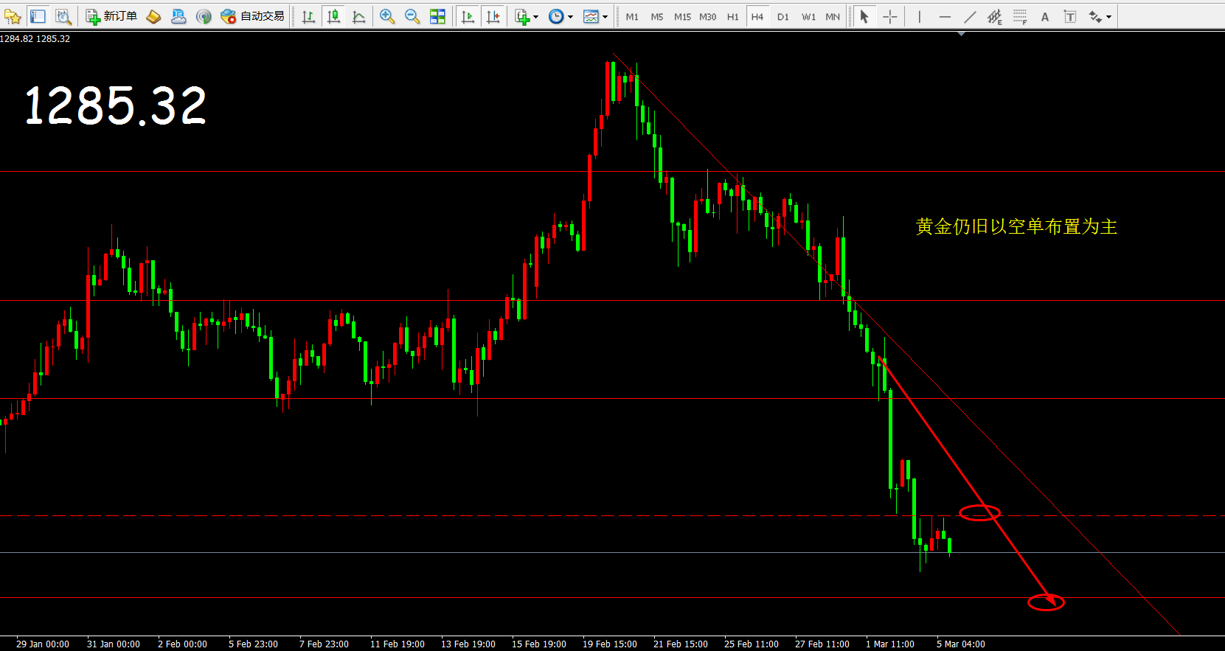This screenshot has height=651, width=1225.
Task: Select the vertical line drawing tool
Action: [x=920, y=16]
